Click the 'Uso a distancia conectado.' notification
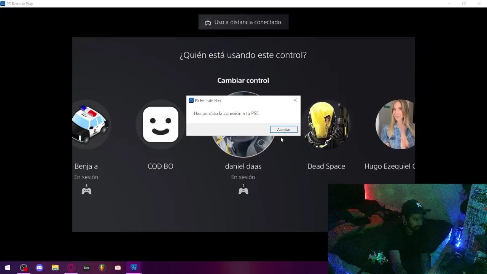The image size is (487, 274). point(243,22)
